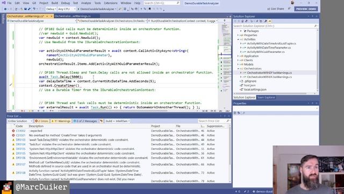Click the bookmark toolbar icon
344x194 pixels.
pos(149,9)
